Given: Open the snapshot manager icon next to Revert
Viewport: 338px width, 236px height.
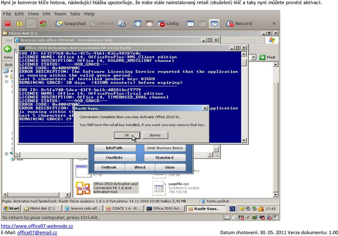Looking at the screenshot, I should 122,24.
